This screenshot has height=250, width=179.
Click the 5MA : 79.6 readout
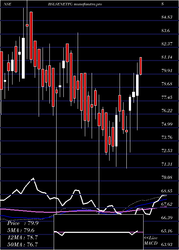(x=21, y=230)
